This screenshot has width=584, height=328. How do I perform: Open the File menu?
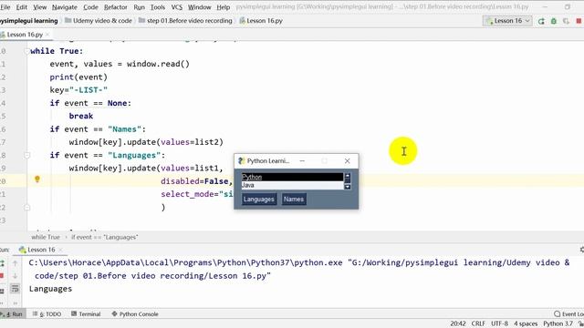pos(5,7)
